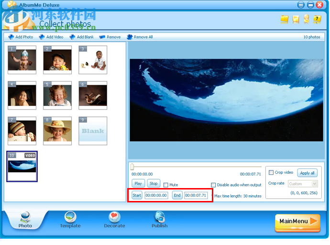This screenshot has height=245, width=330.
Task: Select video thumbnail number 10
Action: (x=22, y=166)
